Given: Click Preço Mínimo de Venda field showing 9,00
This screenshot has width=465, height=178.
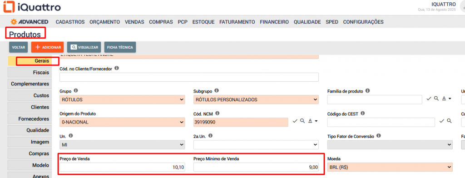Looking at the screenshot, I should coord(256,167).
